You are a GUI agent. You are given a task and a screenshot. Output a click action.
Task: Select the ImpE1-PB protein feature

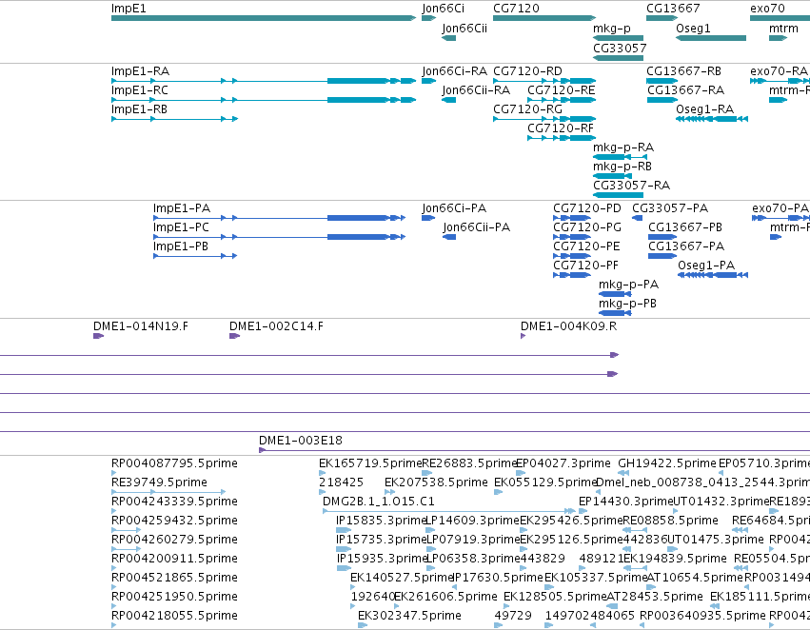click(x=195, y=256)
